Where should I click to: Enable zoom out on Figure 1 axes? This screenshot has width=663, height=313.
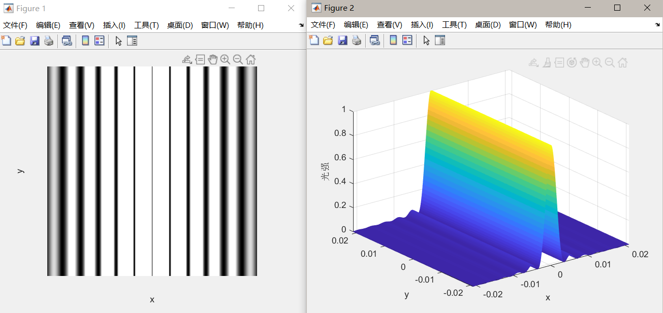[238, 60]
